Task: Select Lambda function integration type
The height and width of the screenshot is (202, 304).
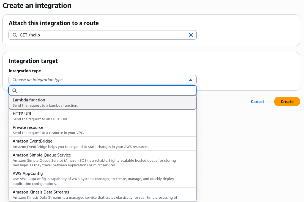Action: pos(103,103)
